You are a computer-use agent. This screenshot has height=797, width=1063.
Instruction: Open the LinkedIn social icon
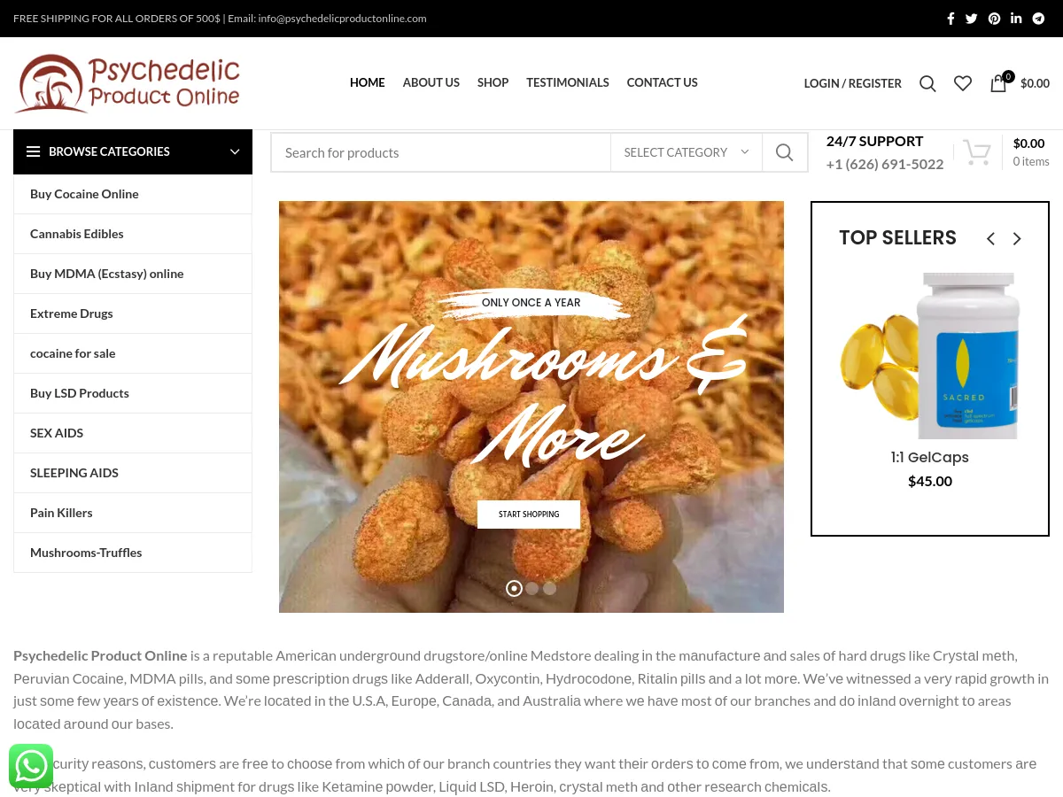click(1016, 19)
